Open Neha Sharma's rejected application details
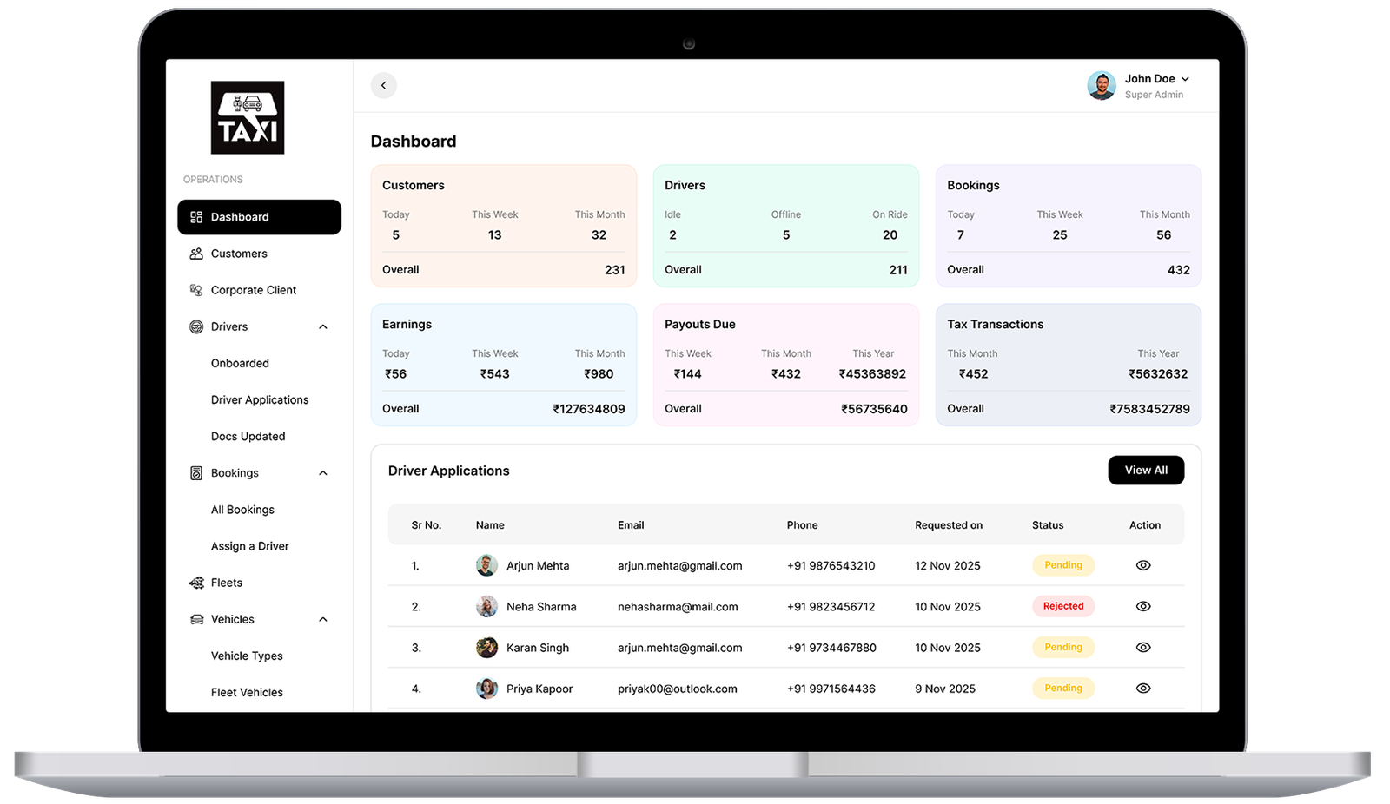Image resolution: width=1390 pixels, height=804 pixels. 1143,606
